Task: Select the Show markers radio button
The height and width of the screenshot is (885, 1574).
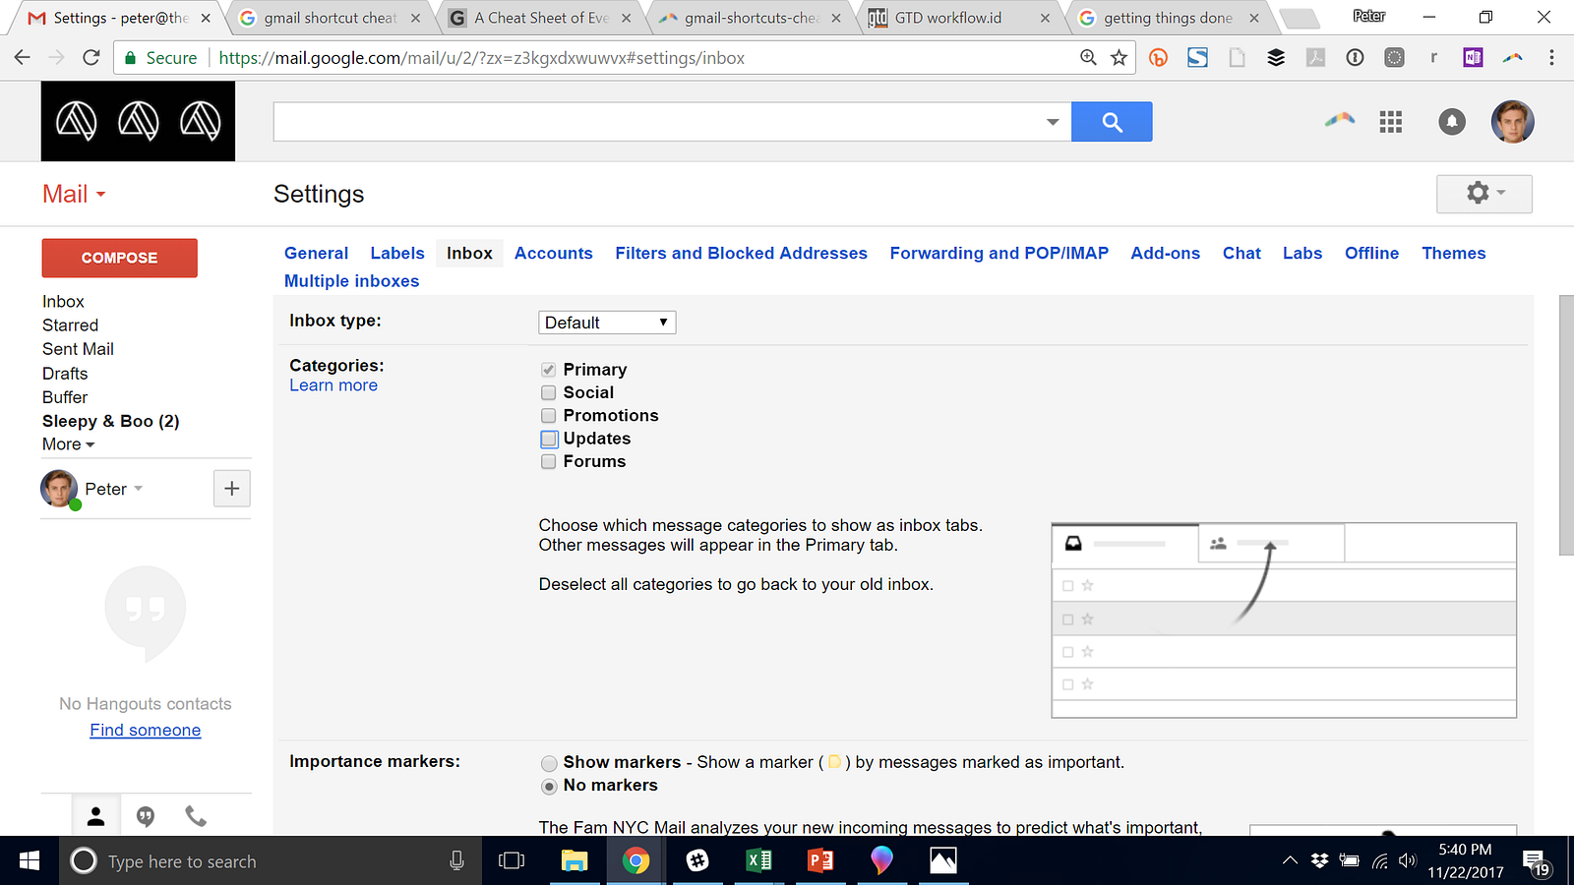Action: click(549, 763)
